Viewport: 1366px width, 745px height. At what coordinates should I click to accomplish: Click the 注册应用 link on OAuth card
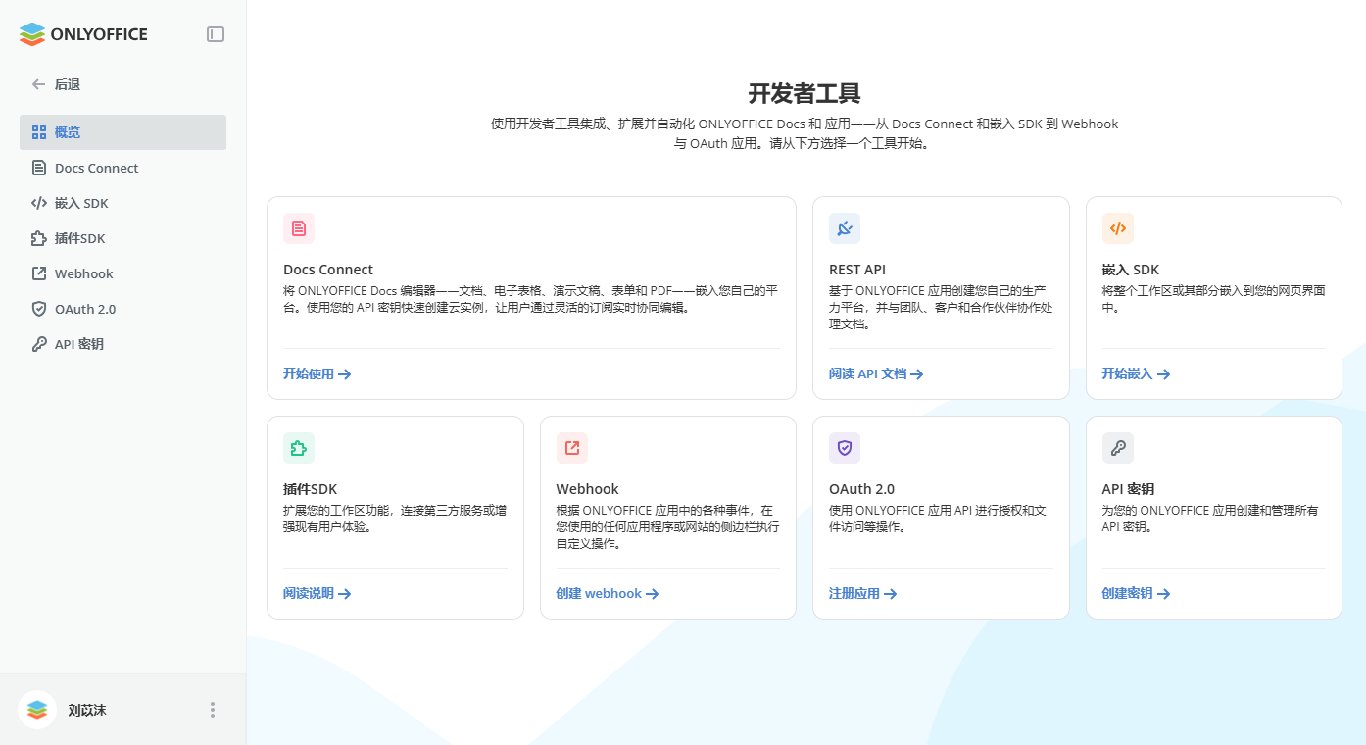click(863, 593)
